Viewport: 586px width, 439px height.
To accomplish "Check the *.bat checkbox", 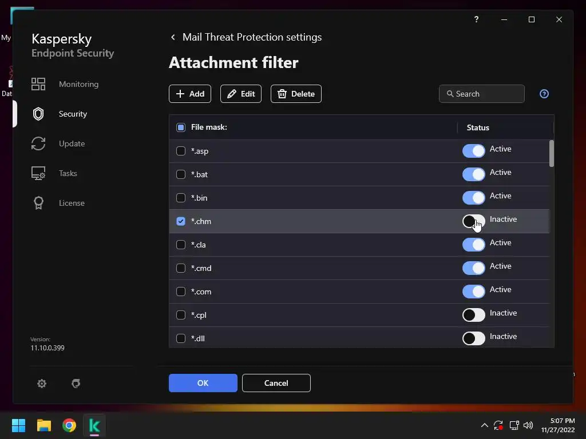I will click(x=180, y=174).
